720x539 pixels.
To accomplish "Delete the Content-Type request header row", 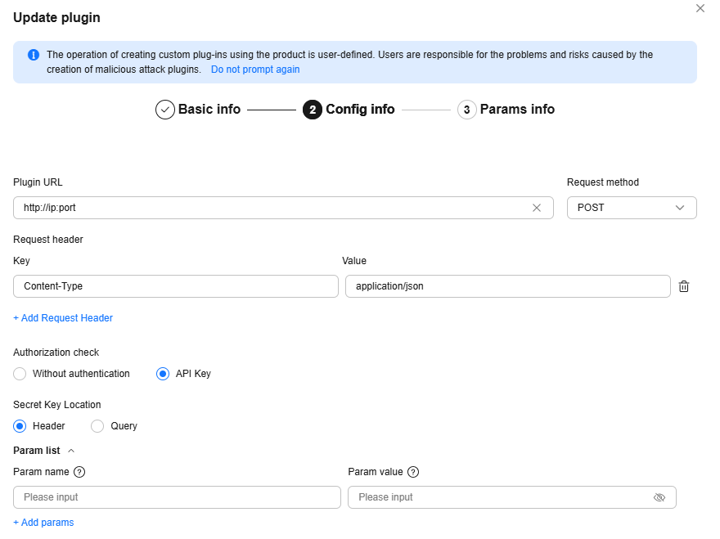I will [x=684, y=286].
